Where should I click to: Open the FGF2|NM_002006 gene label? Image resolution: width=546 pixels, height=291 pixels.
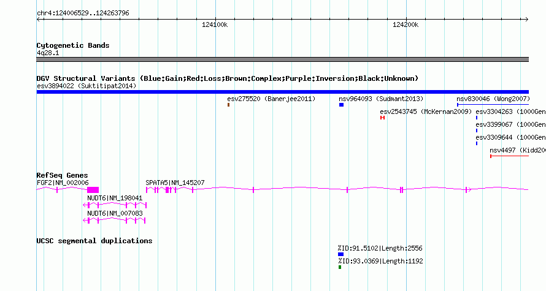click(x=63, y=183)
